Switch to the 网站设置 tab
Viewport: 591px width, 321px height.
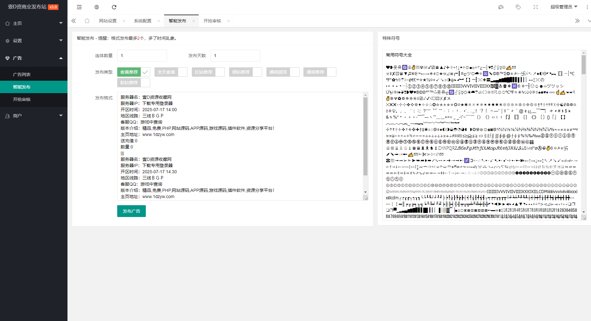click(x=108, y=21)
